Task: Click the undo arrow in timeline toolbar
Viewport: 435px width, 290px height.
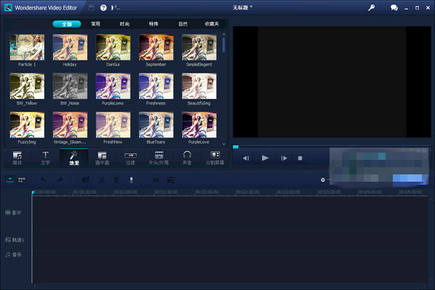Action: pos(43,180)
